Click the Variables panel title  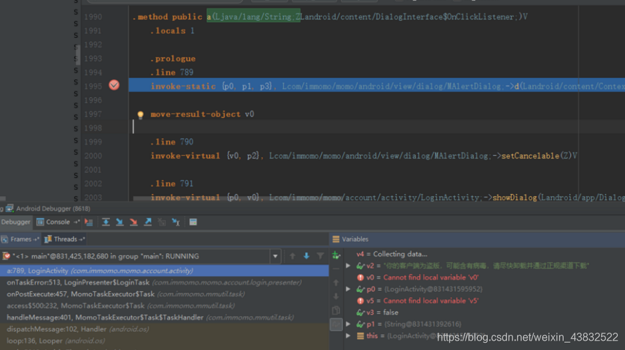[x=354, y=239]
